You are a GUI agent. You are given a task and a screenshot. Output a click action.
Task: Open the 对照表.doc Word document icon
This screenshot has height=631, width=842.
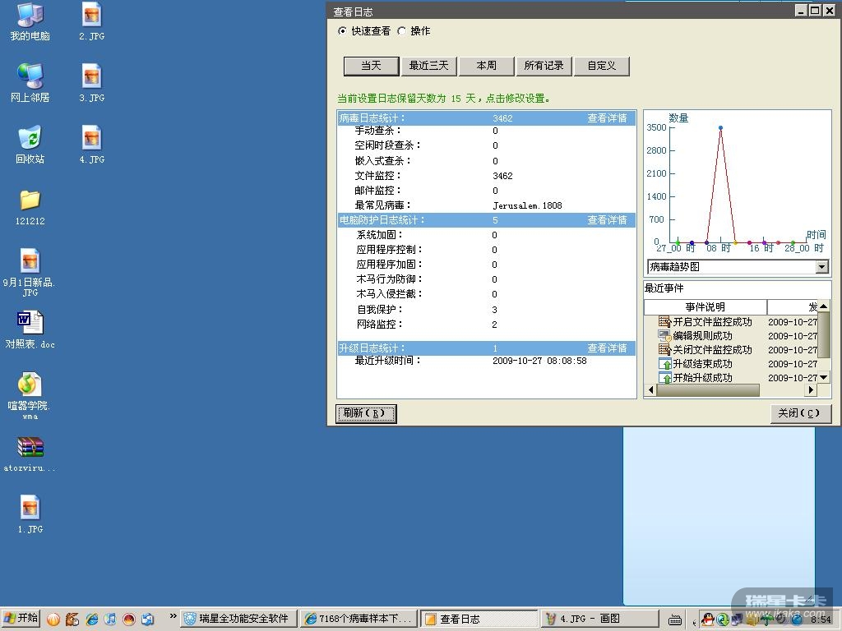pos(30,322)
